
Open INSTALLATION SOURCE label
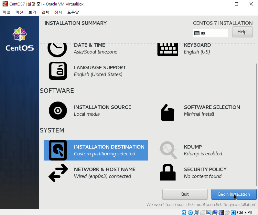coord(102,107)
